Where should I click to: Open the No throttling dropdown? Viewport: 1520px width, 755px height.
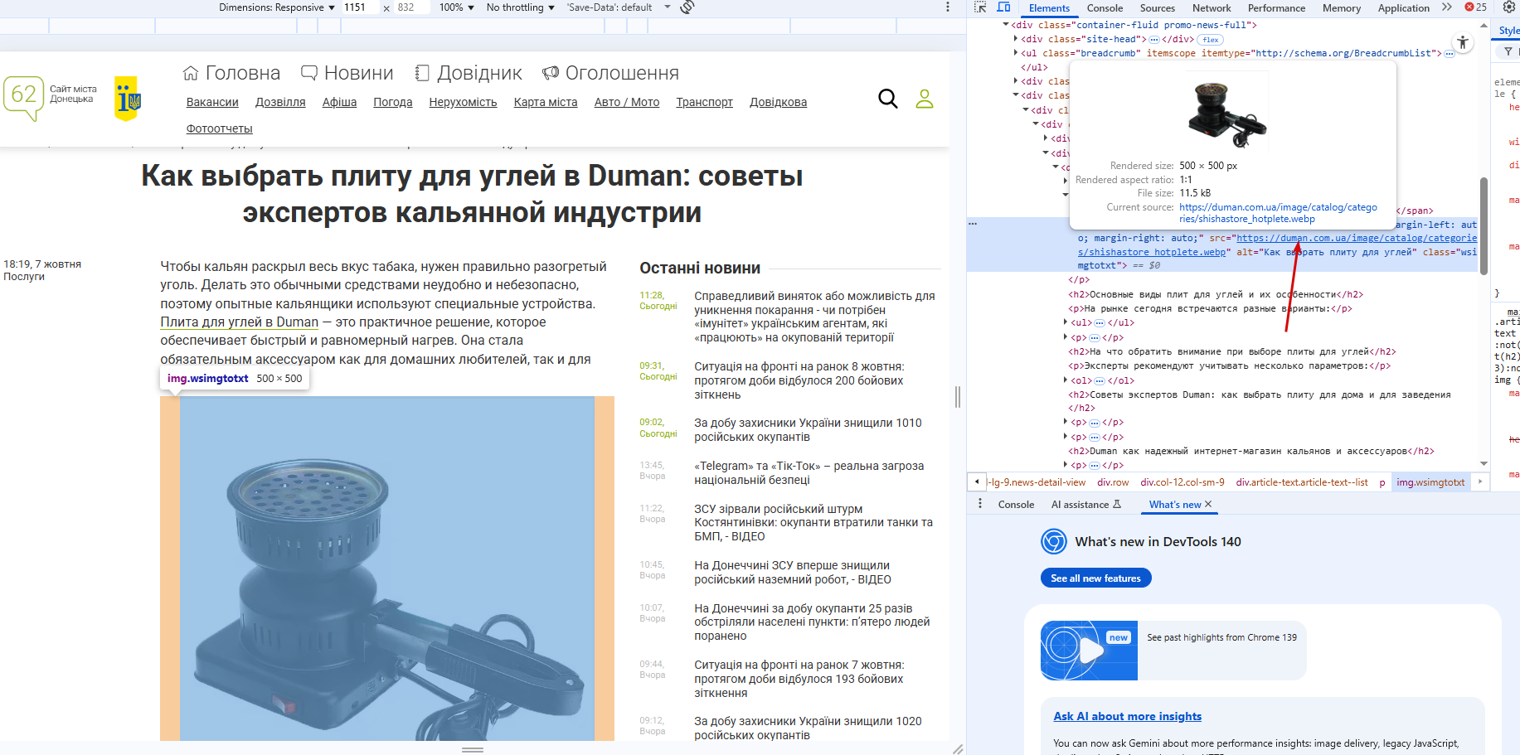coord(521,7)
